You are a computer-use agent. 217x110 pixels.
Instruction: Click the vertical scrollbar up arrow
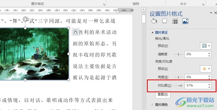coord(144,9)
